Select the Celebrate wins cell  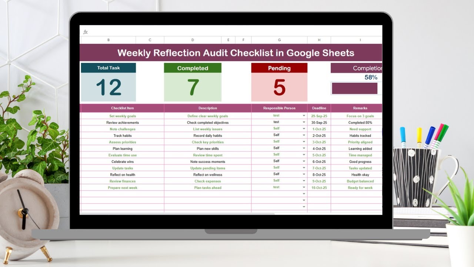click(123, 162)
